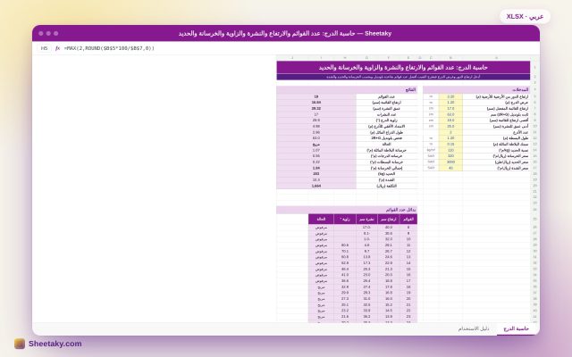Viewport: 572px width, 357px height.
Task: Click the زاوية الدرج (°) result label
Action: 387,120
